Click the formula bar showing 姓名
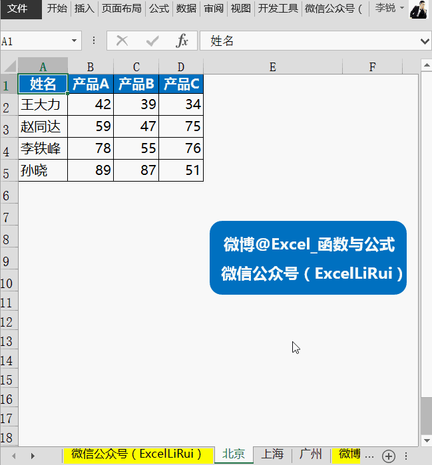 (x=309, y=41)
